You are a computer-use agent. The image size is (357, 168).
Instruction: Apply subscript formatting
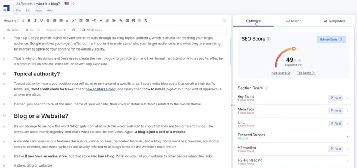(x=67, y=21)
